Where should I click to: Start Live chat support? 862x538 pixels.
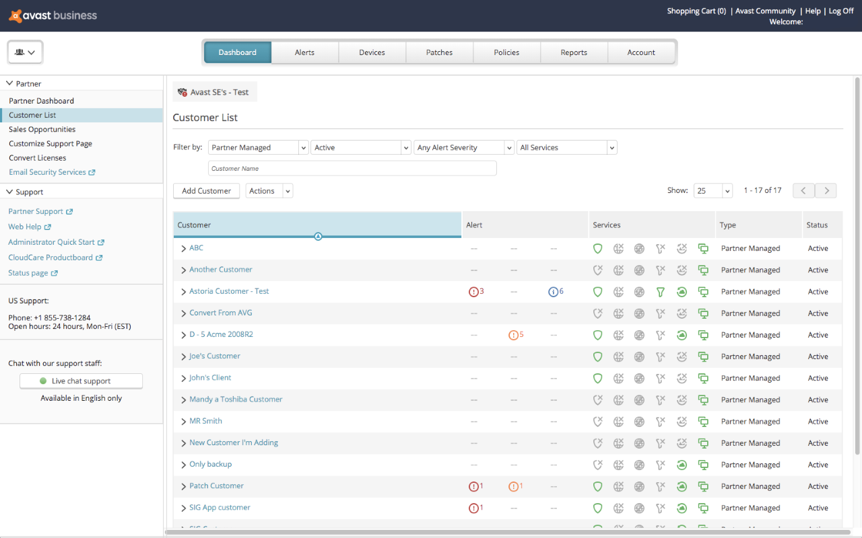81,381
